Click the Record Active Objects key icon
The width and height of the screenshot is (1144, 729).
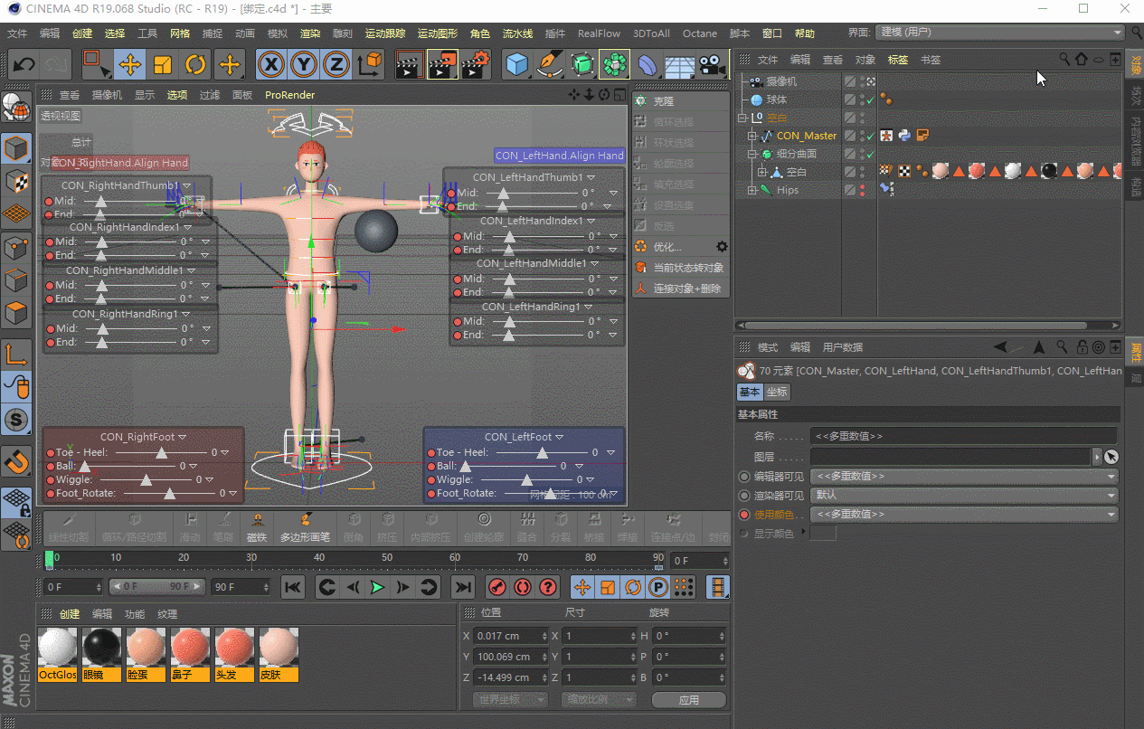[496, 587]
